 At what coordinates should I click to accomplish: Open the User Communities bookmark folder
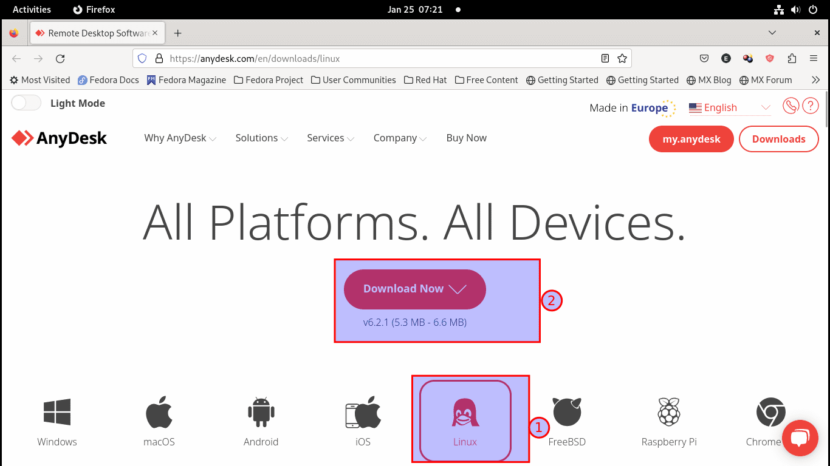pyautogui.click(x=353, y=80)
